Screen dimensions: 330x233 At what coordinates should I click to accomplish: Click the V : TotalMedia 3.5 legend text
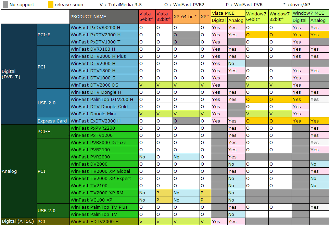coord(120,5)
